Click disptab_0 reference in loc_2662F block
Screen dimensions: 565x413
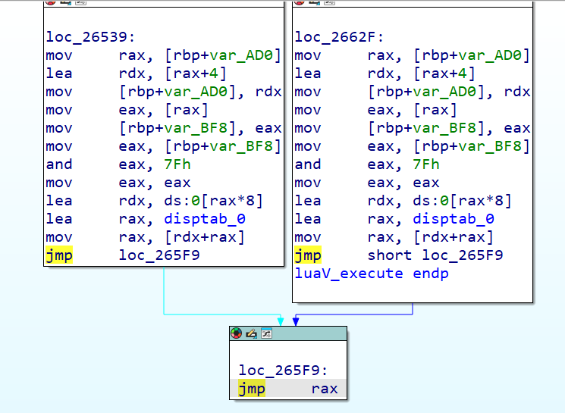[454, 219]
